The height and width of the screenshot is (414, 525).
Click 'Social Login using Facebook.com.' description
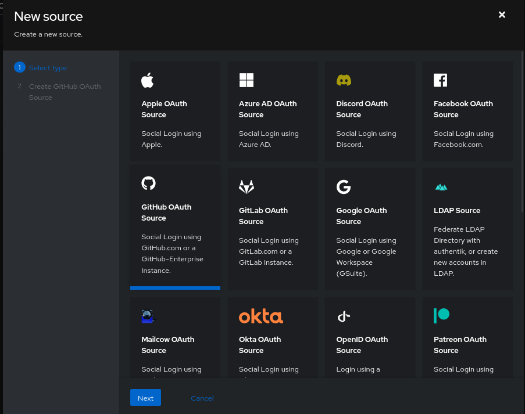463,139
